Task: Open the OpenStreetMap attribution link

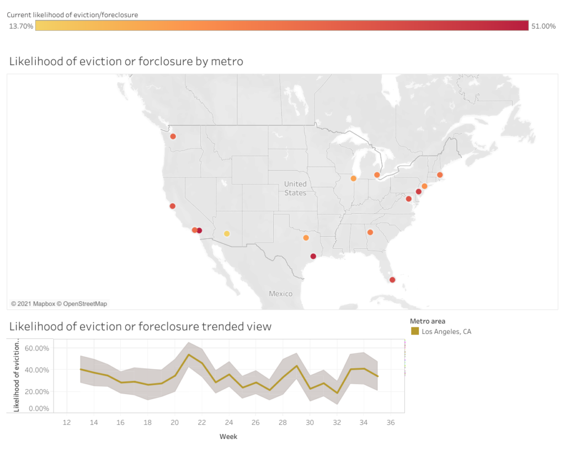Action: (x=82, y=304)
